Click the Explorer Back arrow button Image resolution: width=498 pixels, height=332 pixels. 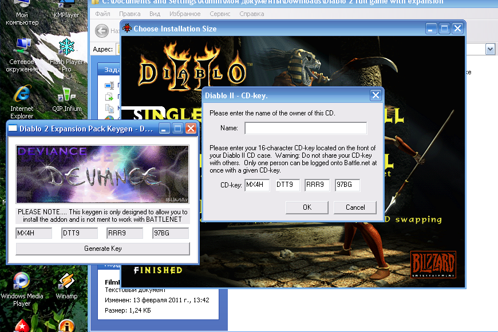pos(102,31)
